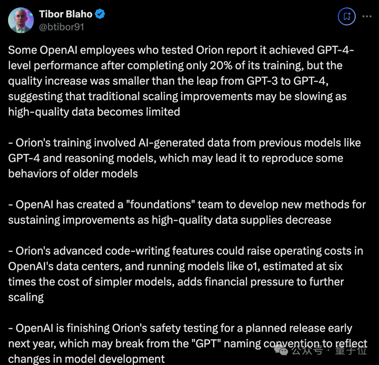The width and height of the screenshot is (379, 365).
Task: Click the 量子位 watermark text
Action: [351, 350]
